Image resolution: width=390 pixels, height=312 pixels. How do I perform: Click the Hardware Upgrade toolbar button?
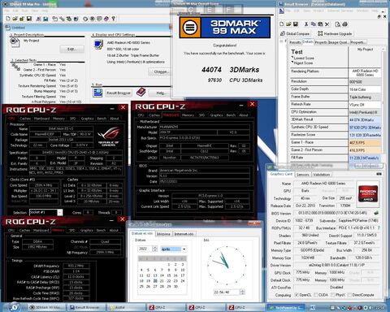click(x=335, y=33)
